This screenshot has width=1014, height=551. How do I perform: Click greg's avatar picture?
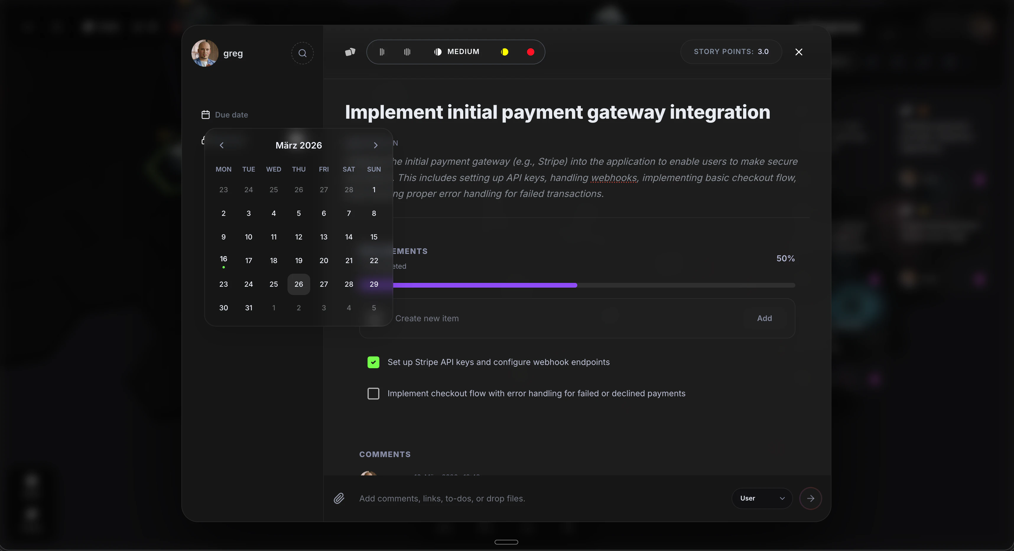[x=205, y=53]
